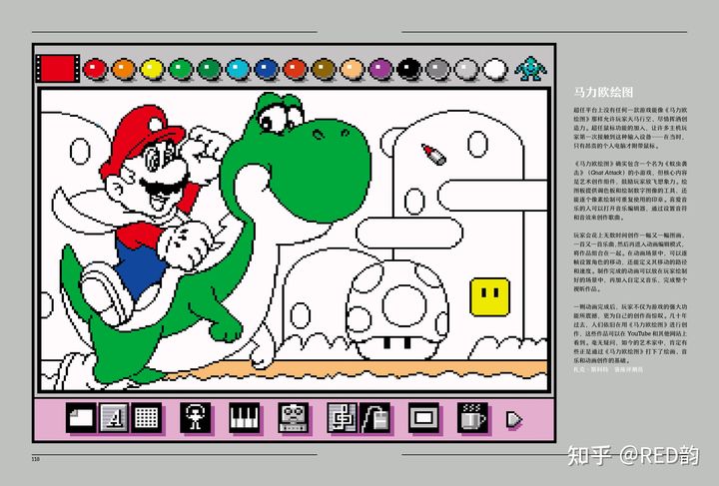Click the yellow face block on canvas
The width and height of the screenshot is (719, 486).
pos(487,293)
